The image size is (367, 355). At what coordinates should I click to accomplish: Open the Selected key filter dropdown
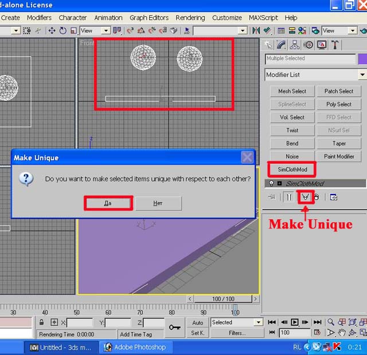pos(258,322)
